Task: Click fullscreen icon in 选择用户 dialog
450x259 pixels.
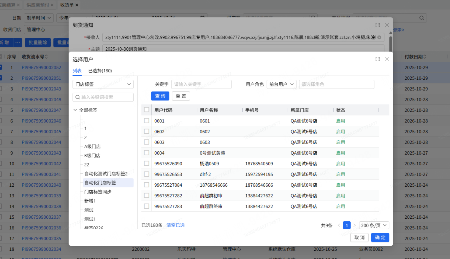Action: (x=377, y=59)
